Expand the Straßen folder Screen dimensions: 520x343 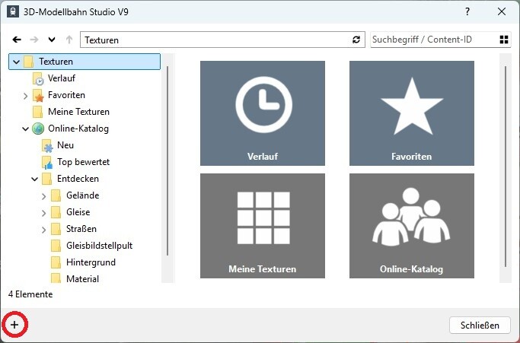coord(43,230)
